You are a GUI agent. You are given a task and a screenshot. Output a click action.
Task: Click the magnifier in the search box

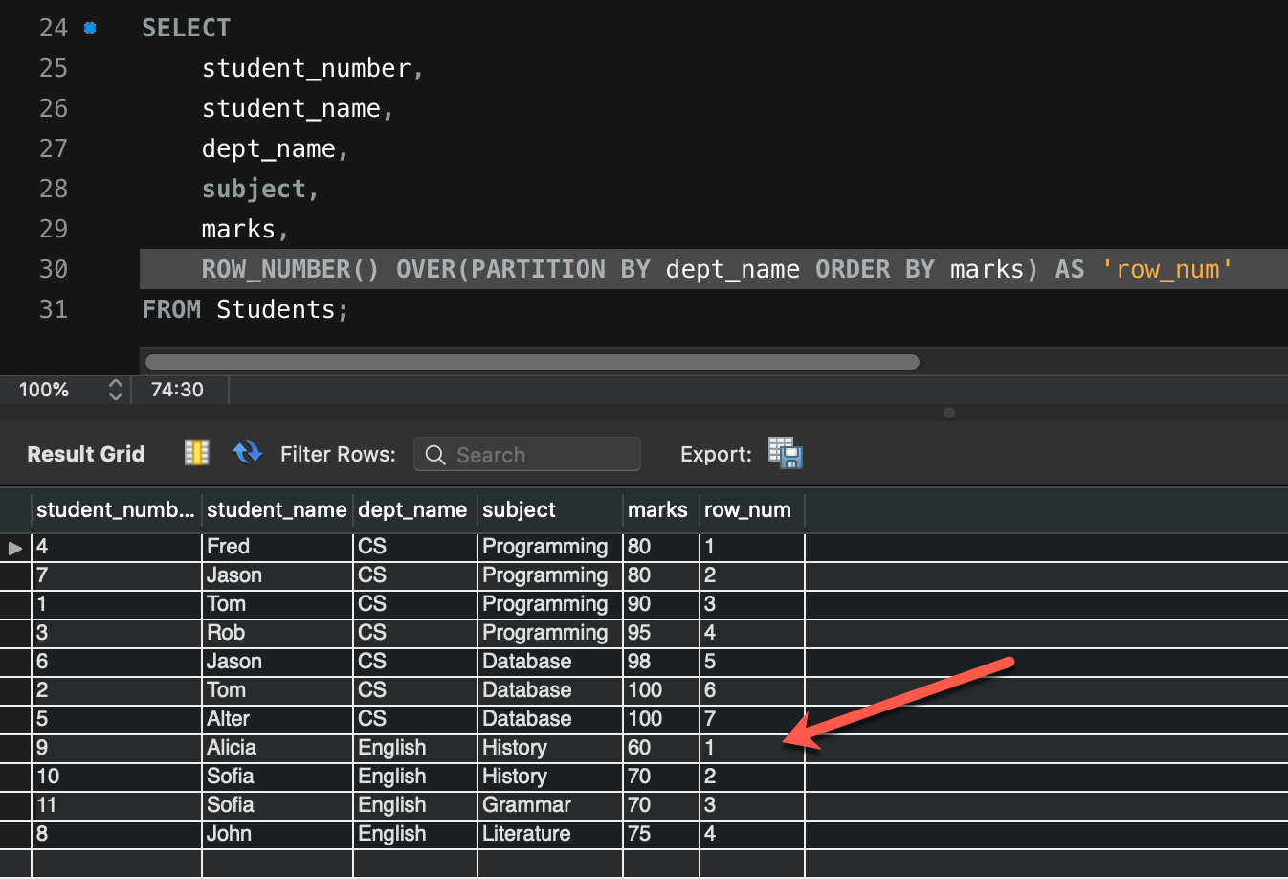click(435, 455)
